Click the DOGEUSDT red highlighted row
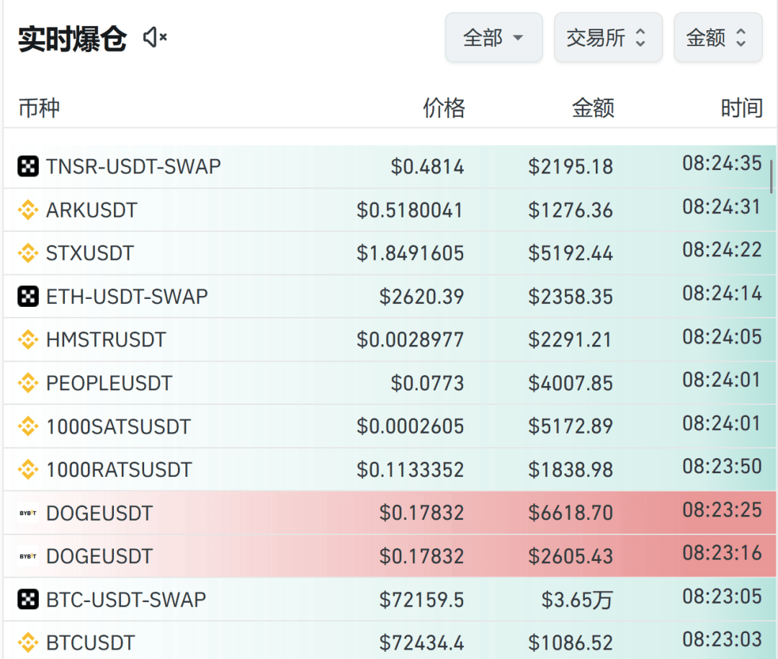The image size is (778, 659). [x=389, y=513]
